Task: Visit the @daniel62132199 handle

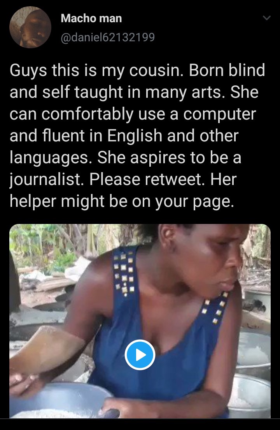Action: 108,37
